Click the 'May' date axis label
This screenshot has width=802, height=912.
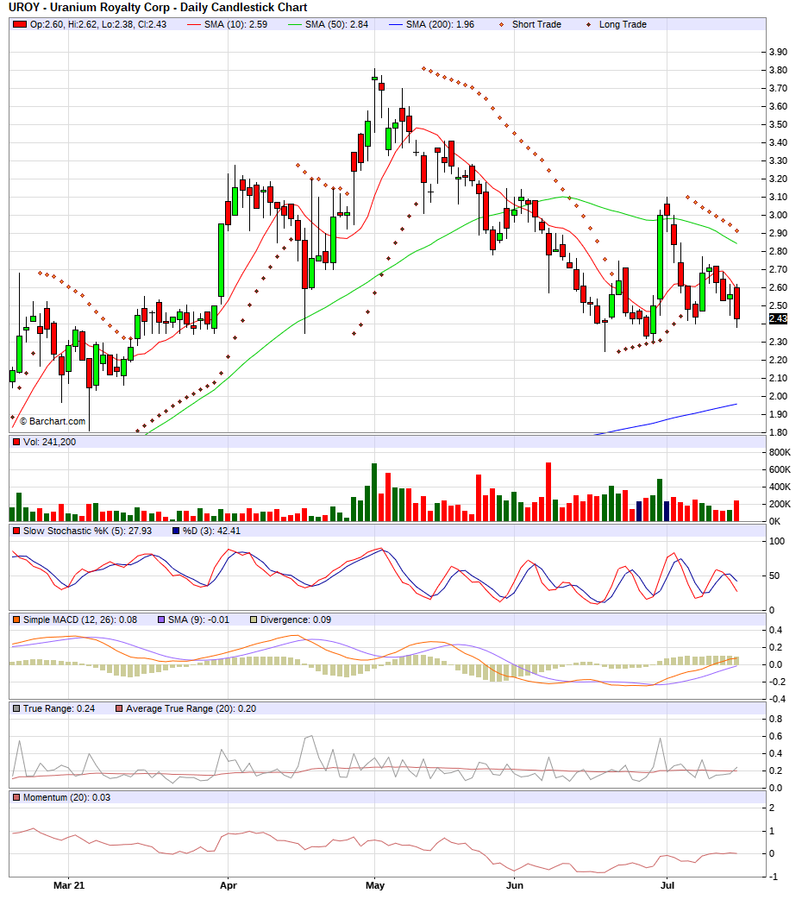coord(375,886)
